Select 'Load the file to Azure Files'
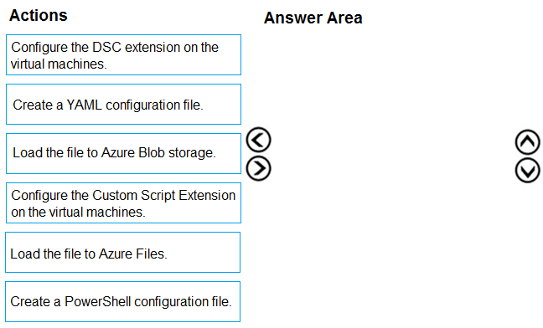 point(122,253)
